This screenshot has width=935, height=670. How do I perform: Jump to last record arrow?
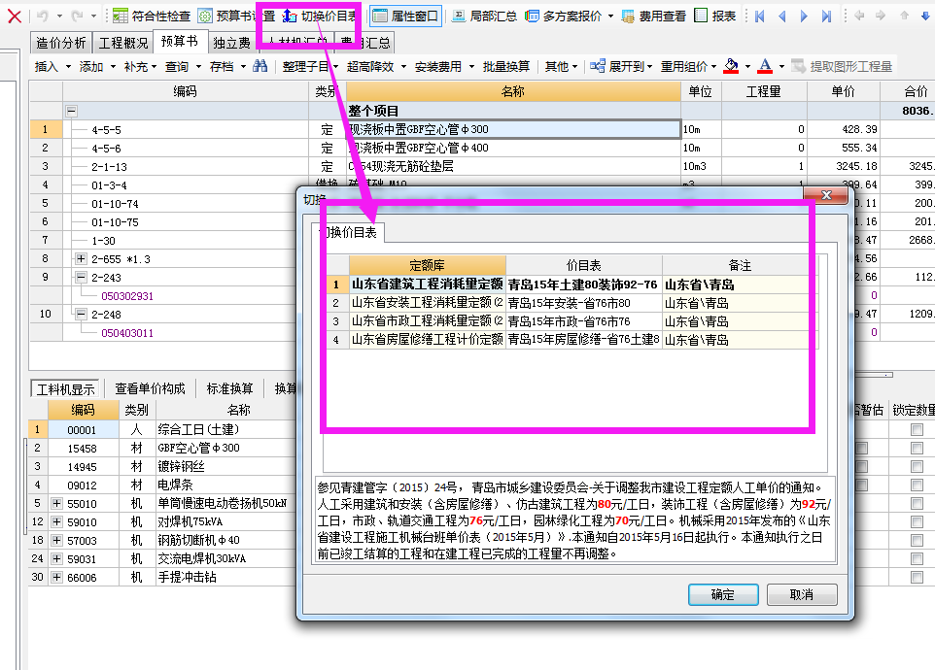click(x=826, y=17)
